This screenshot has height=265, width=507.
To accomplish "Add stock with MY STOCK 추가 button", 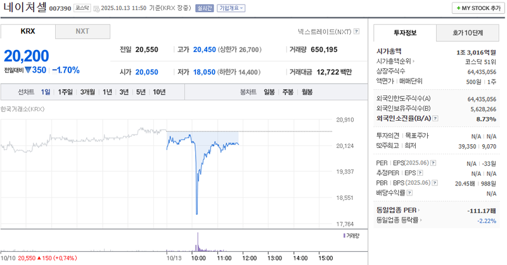I will [x=477, y=8].
